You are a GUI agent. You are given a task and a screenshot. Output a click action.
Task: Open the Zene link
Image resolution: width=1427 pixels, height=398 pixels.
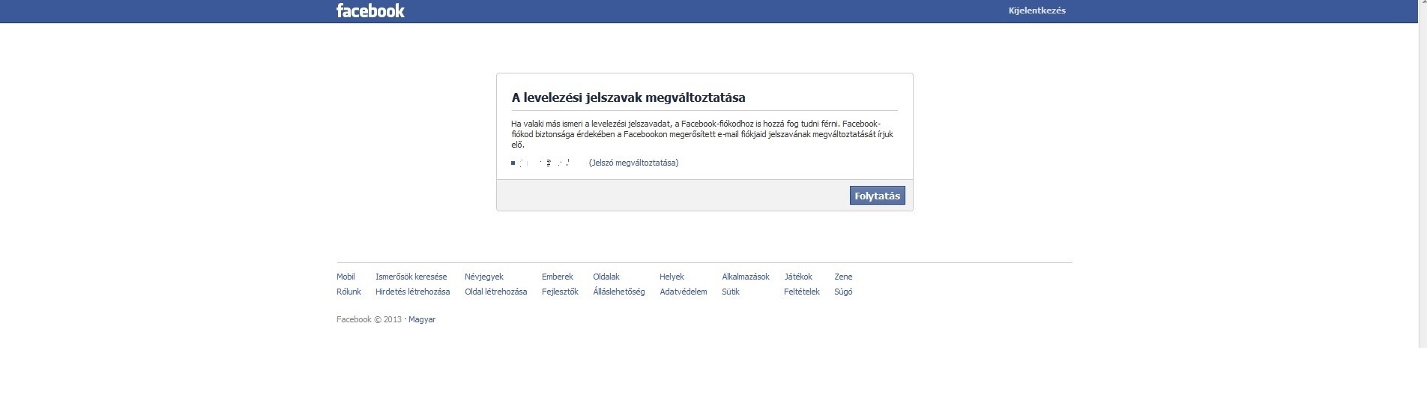coord(843,277)
